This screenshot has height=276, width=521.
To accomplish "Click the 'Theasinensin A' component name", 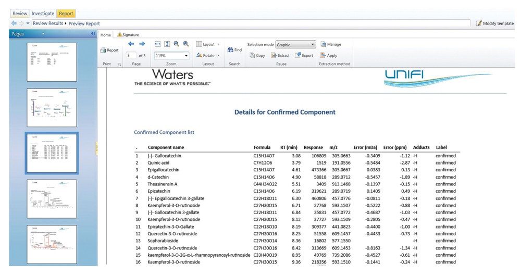I will [163, 184].
